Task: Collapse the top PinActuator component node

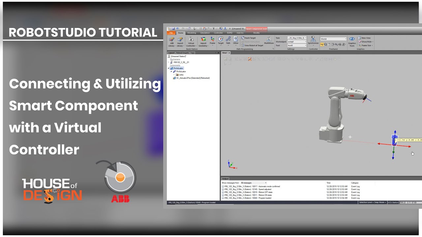Action: (x=168, y=68)
